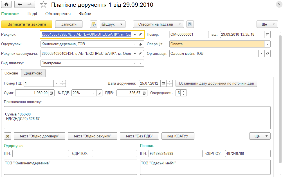This screenshot has width=283, height=179.
Task: Click the Платник ІПН input field
Action: pyautogui.click(x=176, y=154)
